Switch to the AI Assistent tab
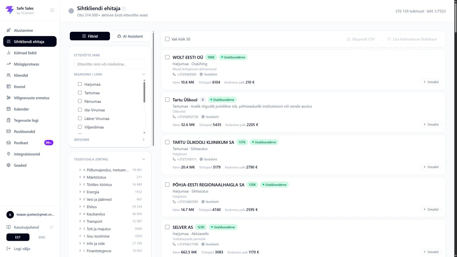 point(130,36)
